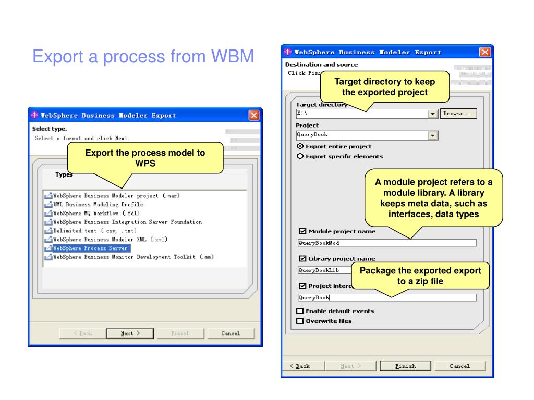Select Delimited text (.csv, .txt) entry
The height and width of the screenshot is (400, 534).
pyautogui.click(x=91, y=231)
